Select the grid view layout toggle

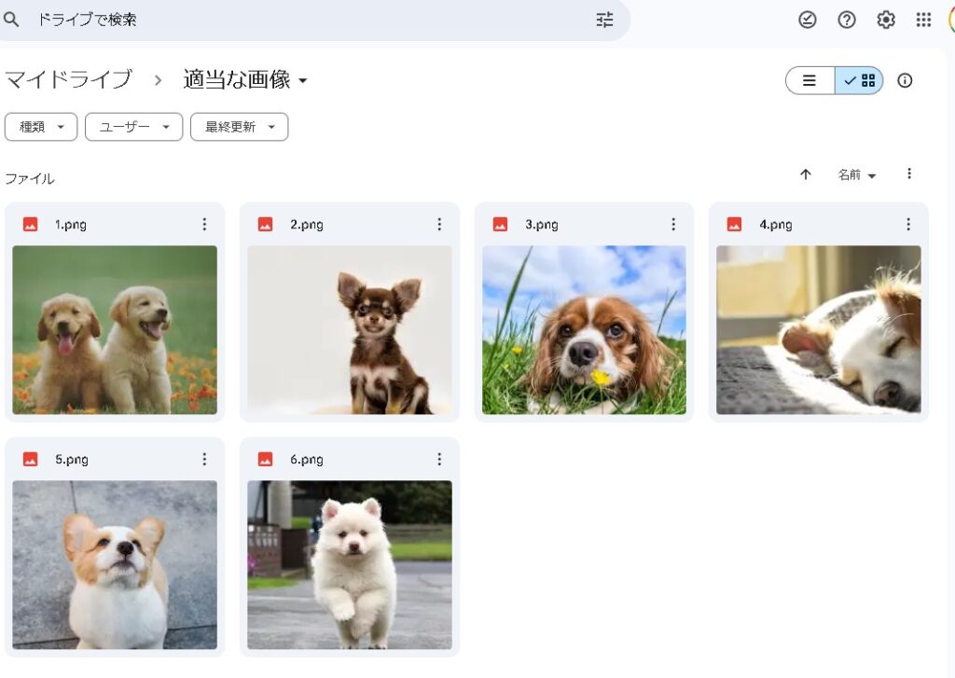859,80
